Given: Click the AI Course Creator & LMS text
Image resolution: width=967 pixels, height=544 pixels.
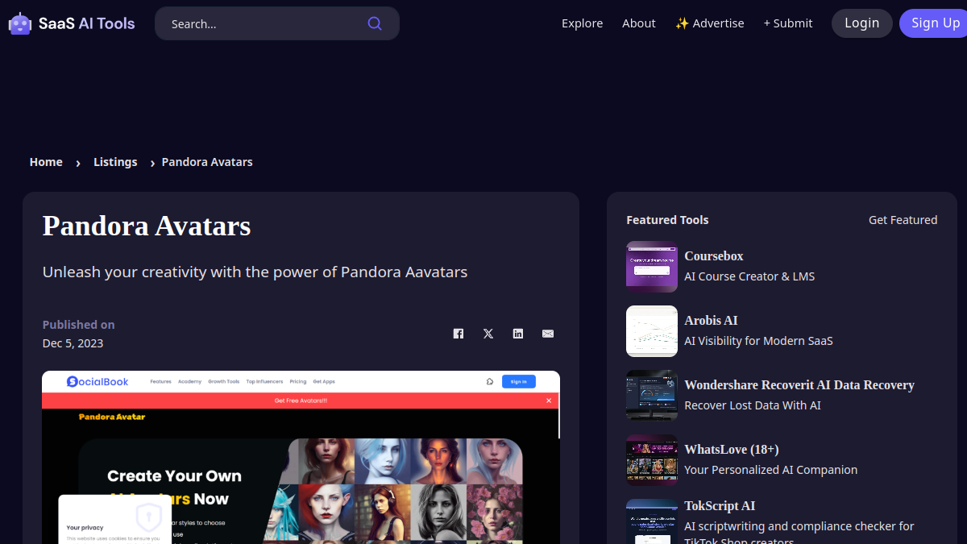Looking at the screenshot, I should [749, 276].
